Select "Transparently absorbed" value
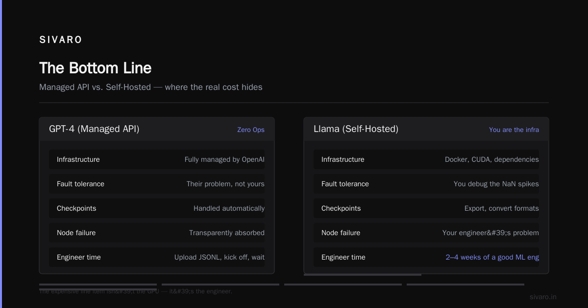The width and height of the screenshot is (588, 308). pos(227,233)
